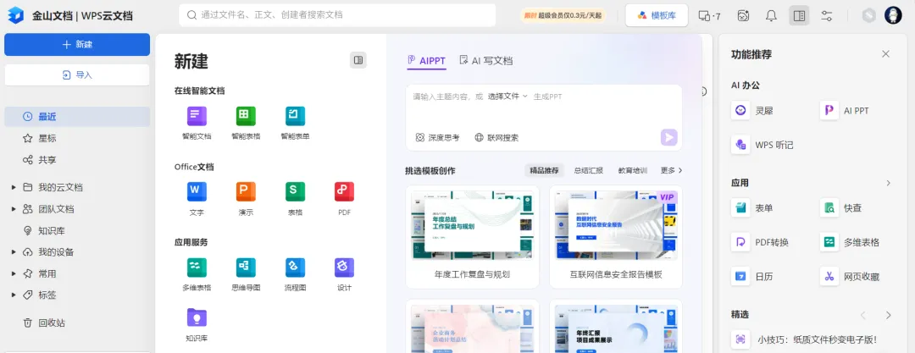Screen dimensions: 915x353
Task: Create a new 文字 Word document
Action: point(197,198)
